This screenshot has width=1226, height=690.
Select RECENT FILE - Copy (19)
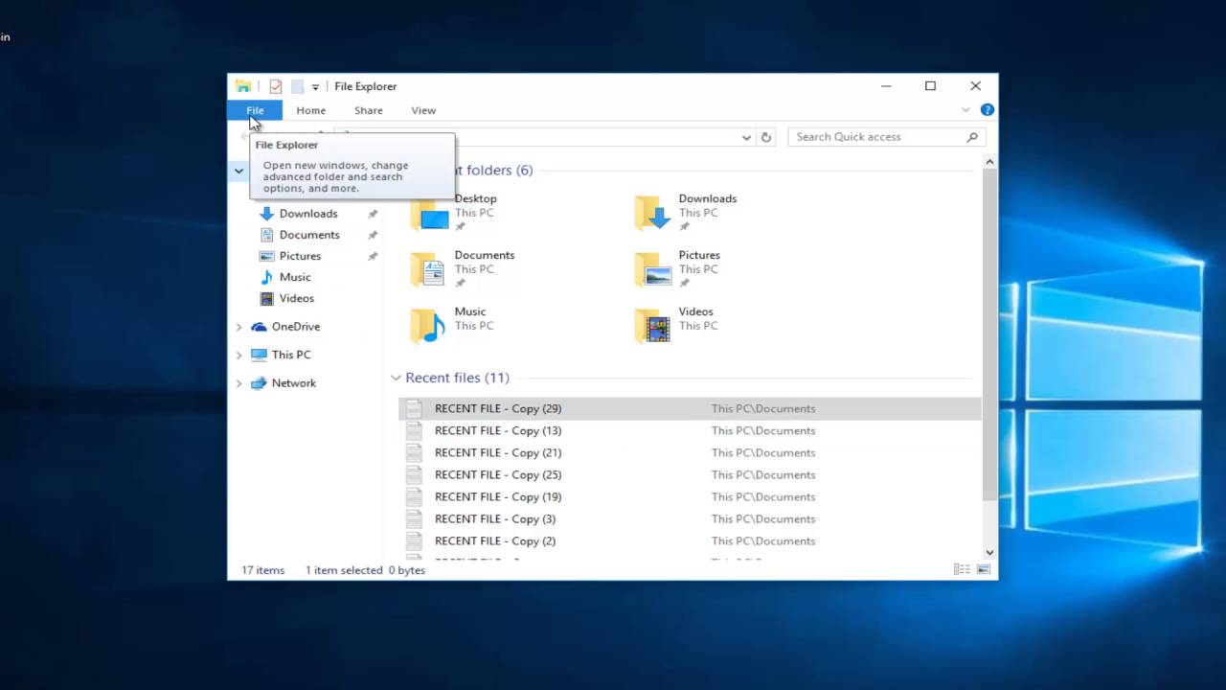click(x=690, y=496)
